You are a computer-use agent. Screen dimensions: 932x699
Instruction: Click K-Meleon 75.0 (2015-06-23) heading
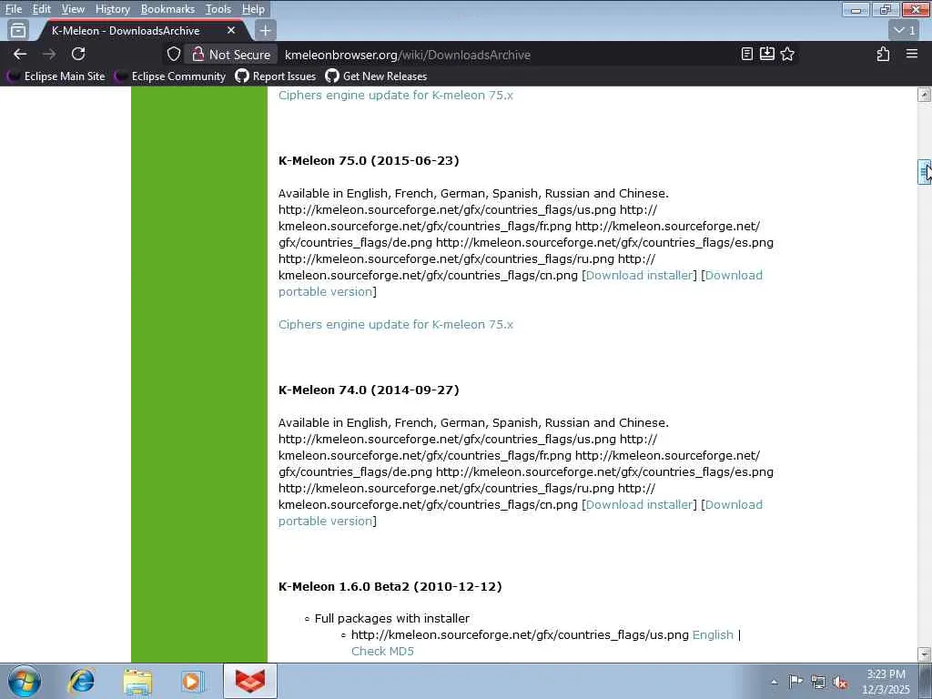click(369, 160)
